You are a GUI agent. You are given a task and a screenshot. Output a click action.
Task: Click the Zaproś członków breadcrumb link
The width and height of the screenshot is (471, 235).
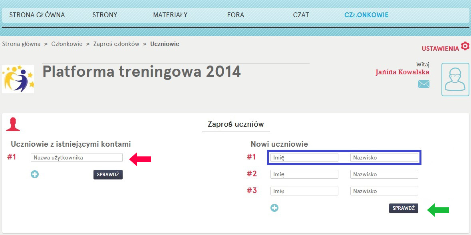click(x=116, y=44)
